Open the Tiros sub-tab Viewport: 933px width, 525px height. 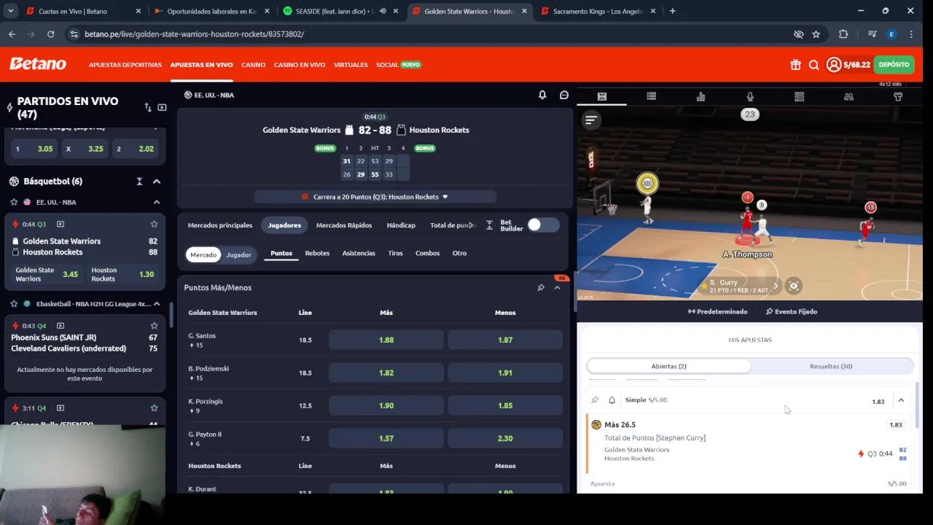[395, 253]
